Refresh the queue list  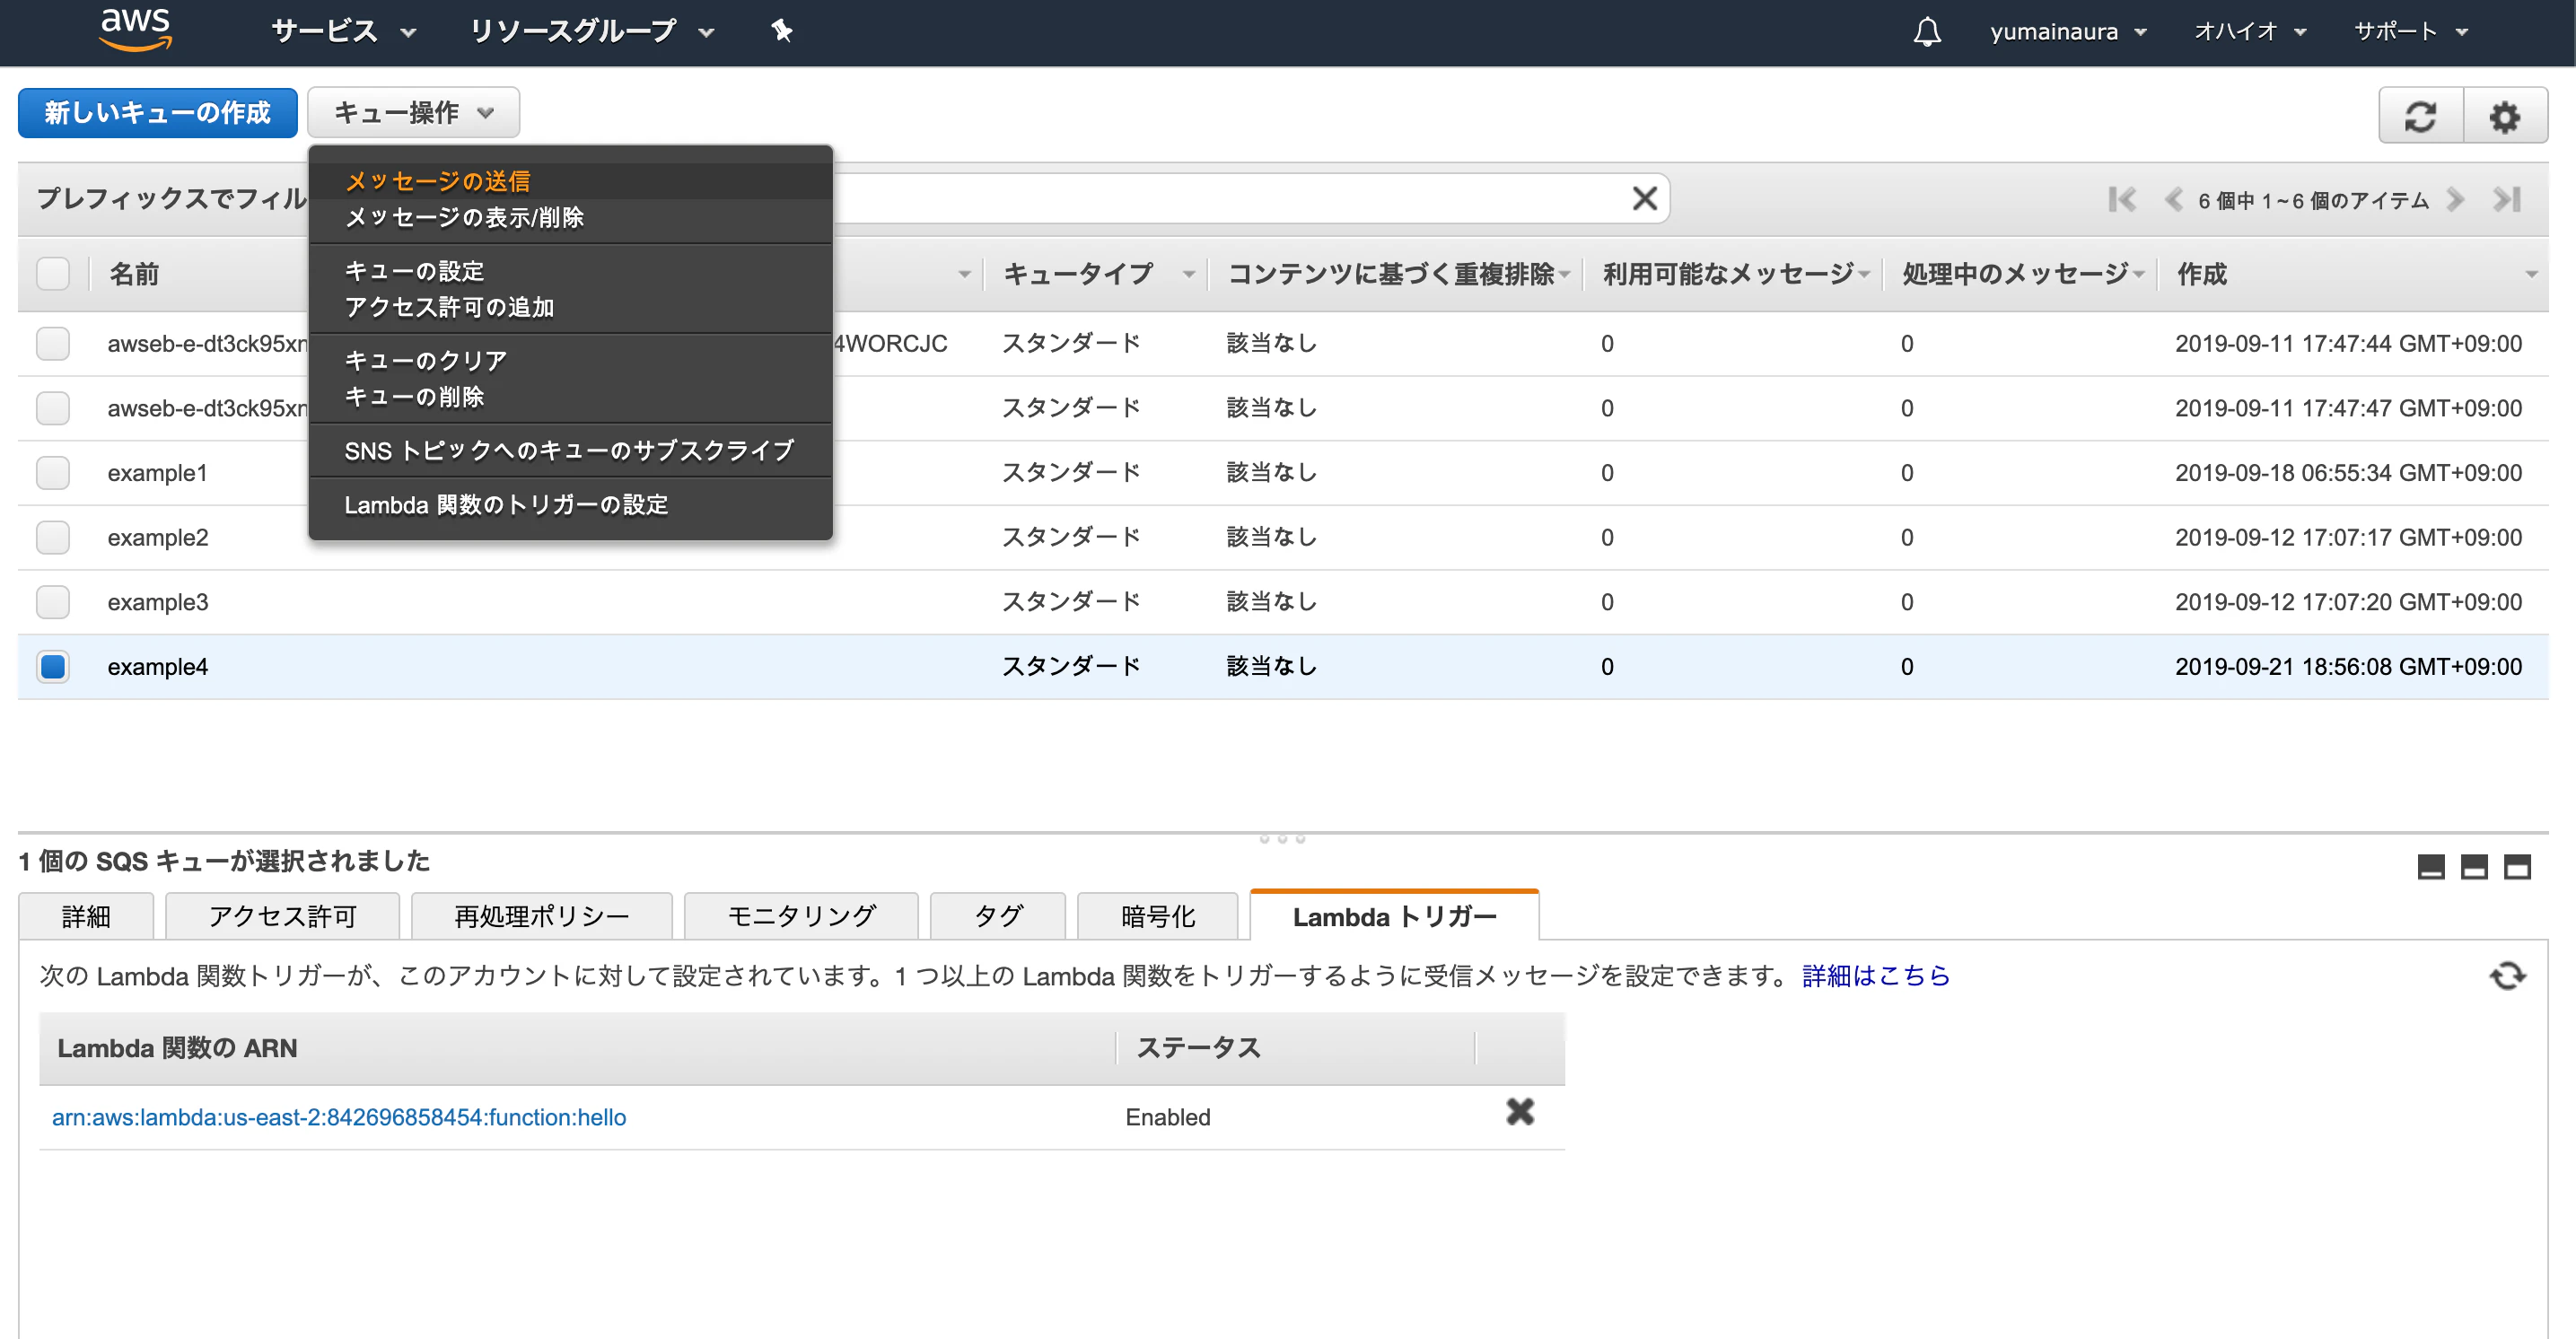tap(2420, 116)
